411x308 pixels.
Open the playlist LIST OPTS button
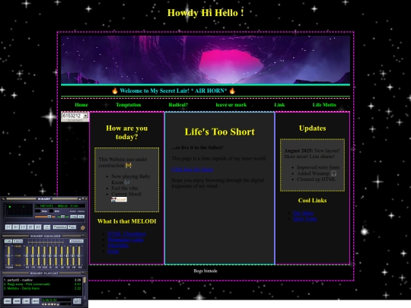coord(77,301)
